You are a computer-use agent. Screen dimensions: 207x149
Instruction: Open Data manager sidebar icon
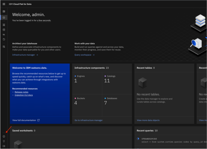click(4, 30)
